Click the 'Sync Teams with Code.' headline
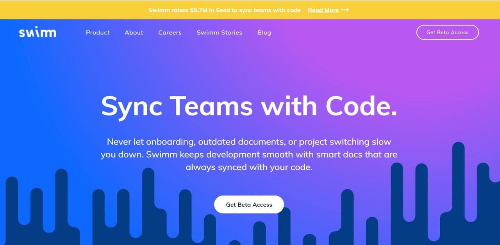The image size is (500, 245). [249, 106]
